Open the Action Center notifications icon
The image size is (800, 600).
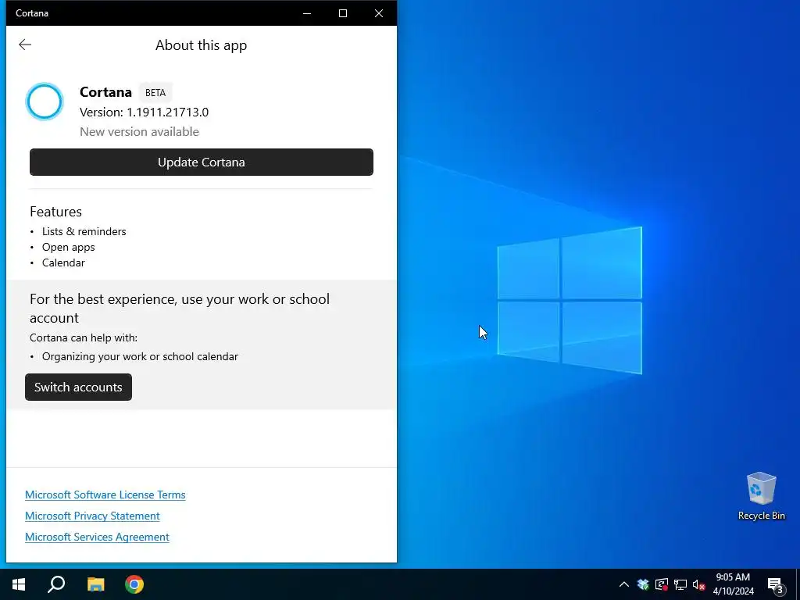coord(776,585)
